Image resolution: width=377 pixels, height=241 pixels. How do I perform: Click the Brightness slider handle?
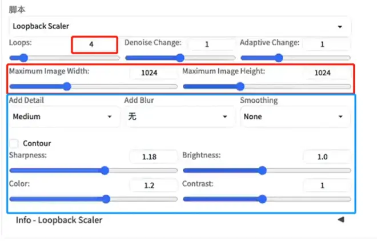pos(262,171)
